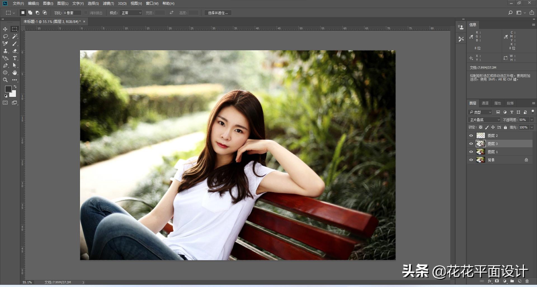Click the 羽化 feather input field
This screenshot has height=287, width=537.
pyautogui.click(x=72, y=13)
